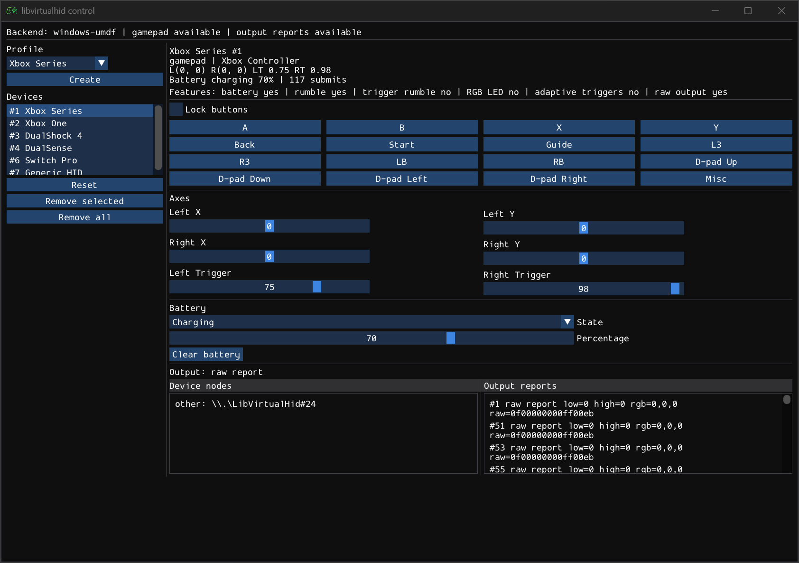Click the D-pad Left button
The height and width of the screenshot is (563, 799).
tap(402, 178)
